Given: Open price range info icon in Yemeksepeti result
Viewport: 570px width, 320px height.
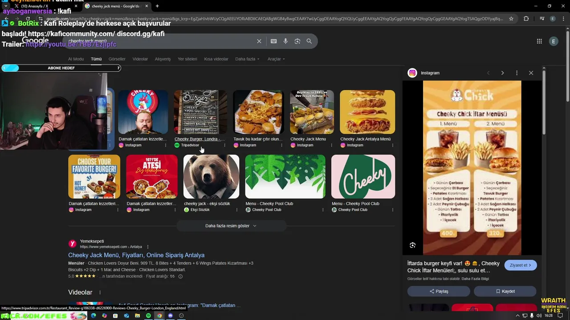Looking at the screenshot, I should [x=180, y=276].
